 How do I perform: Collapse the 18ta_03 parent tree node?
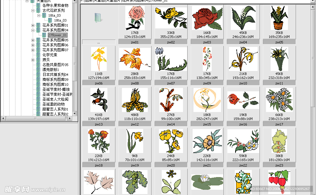pos(39,15)
